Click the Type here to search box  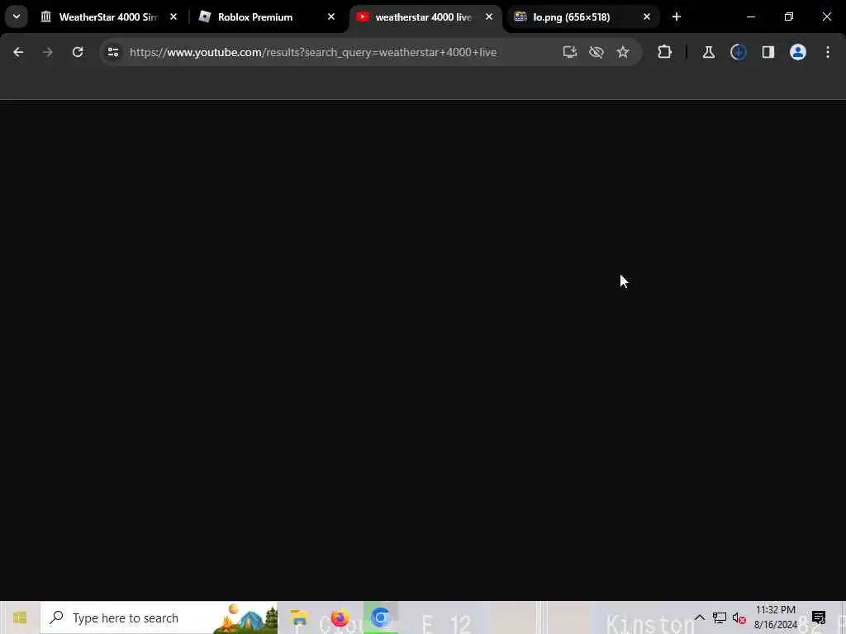click(159, 617)
